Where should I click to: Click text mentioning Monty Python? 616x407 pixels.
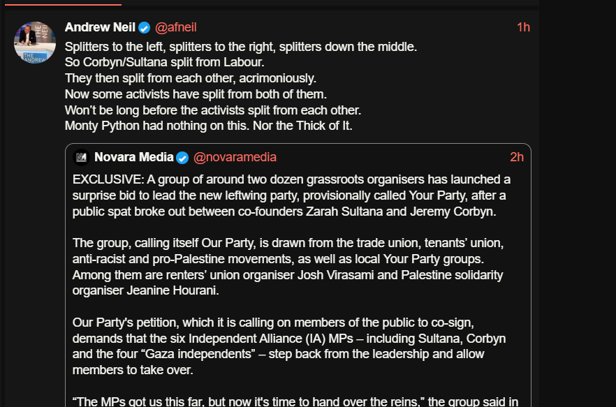209,126
